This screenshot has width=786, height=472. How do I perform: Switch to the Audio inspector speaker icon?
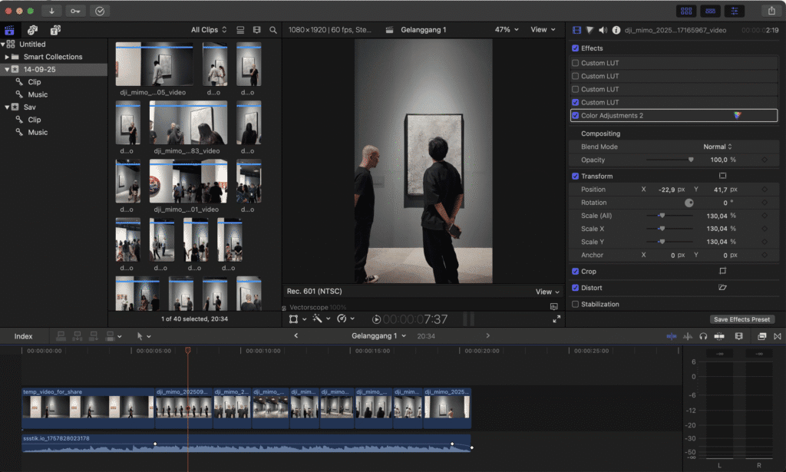[x=603, y=30]
